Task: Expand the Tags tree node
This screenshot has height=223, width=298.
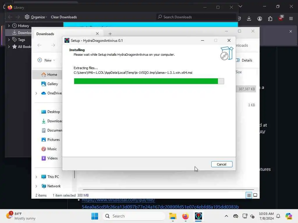Action: (9, 39)
